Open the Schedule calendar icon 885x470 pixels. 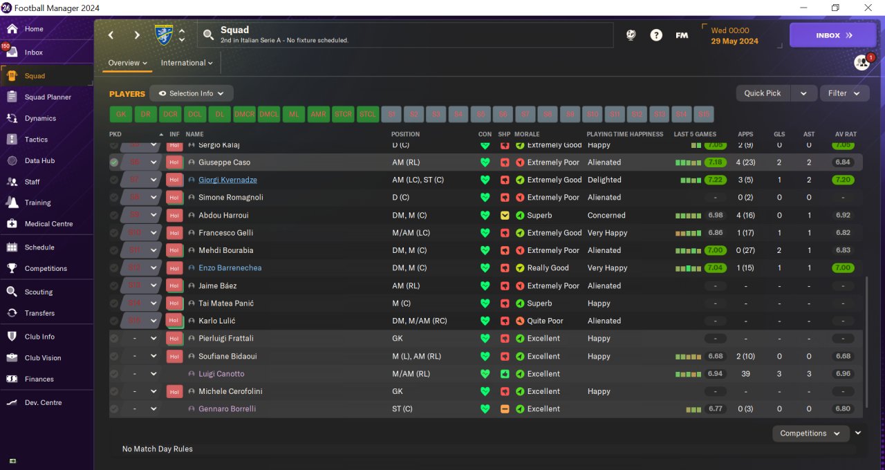(x=12, y=247)
